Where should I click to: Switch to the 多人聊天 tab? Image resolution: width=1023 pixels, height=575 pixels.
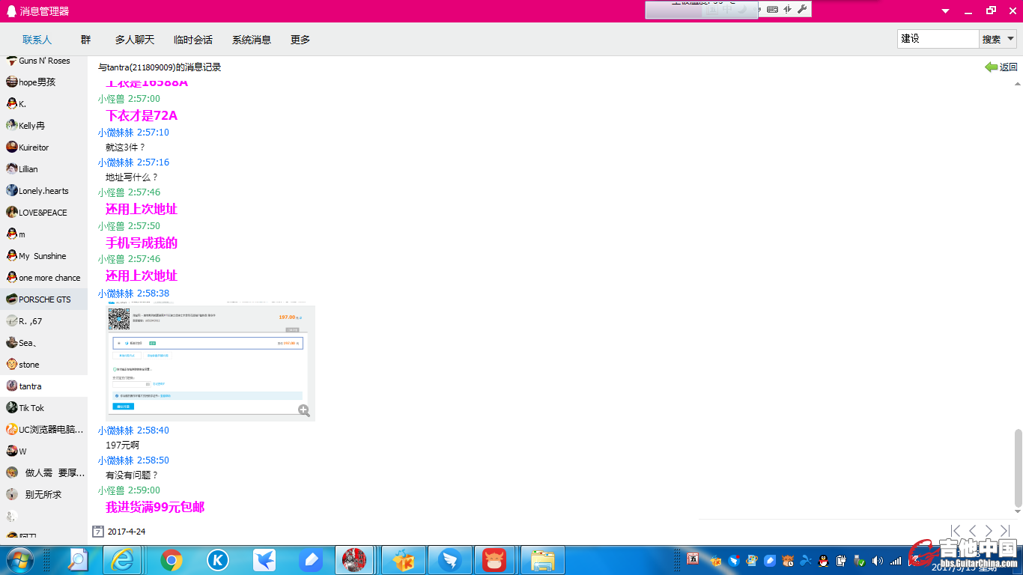[134, 40]
